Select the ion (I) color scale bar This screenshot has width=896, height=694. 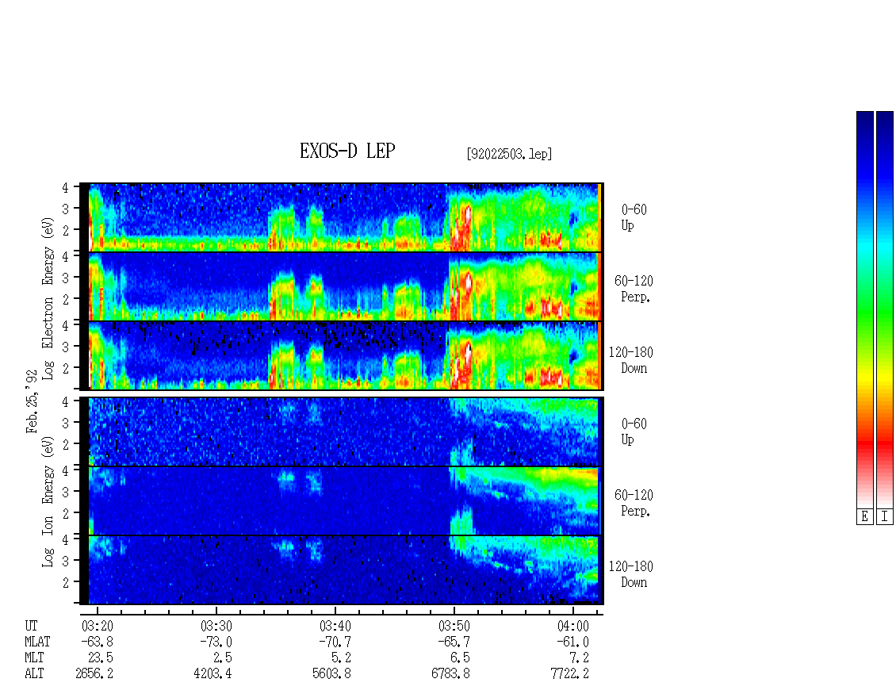(x=885, y=309)
